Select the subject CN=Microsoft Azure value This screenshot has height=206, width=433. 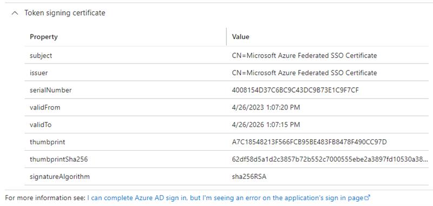[x=304, y=56]
